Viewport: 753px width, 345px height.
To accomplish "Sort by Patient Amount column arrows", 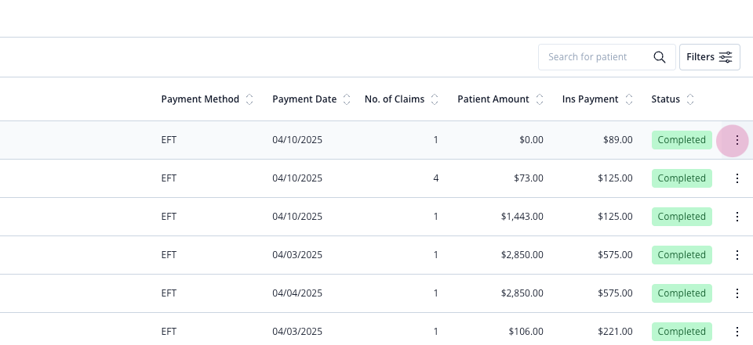I will pos(540,99).
